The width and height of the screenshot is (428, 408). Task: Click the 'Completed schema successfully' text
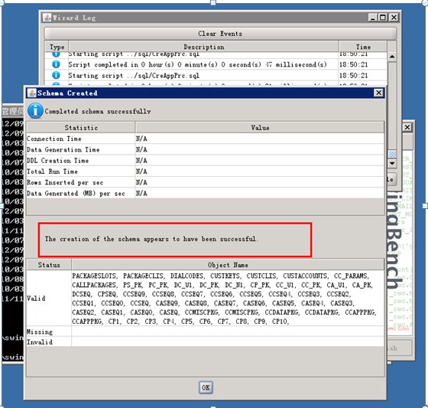[98, 111]
